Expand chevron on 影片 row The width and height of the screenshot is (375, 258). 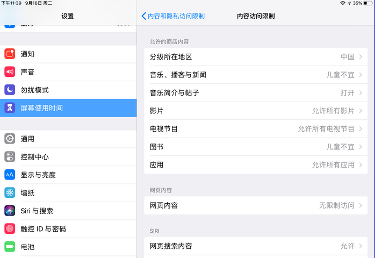click(360, 111)
